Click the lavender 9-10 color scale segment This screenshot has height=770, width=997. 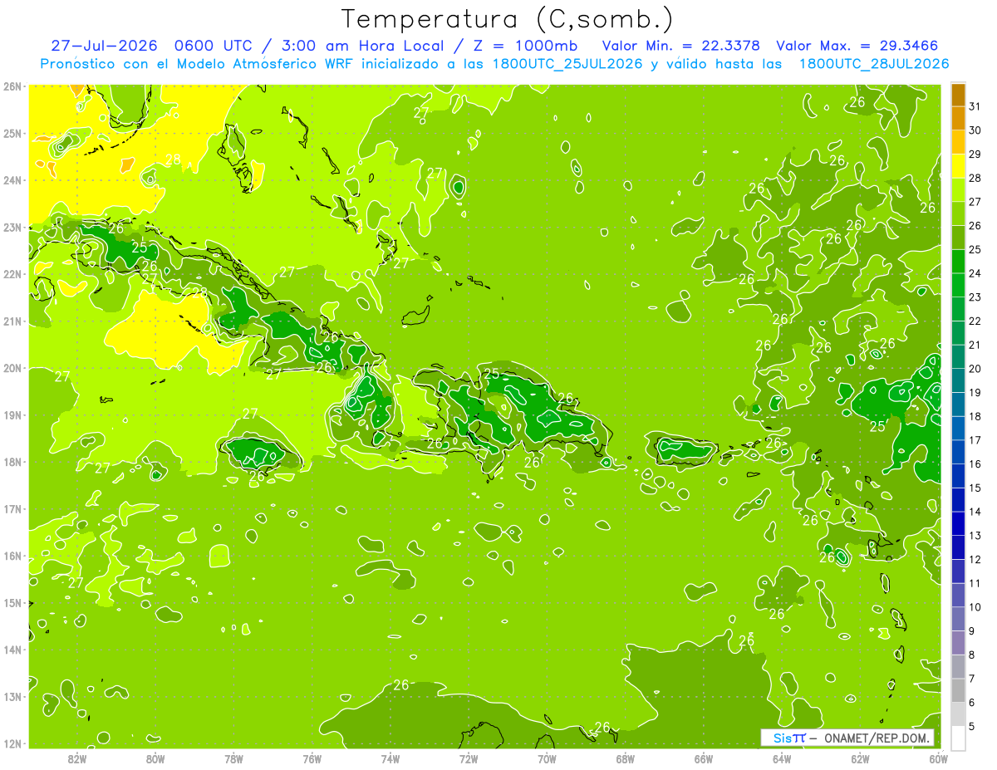[x=958, y=619]
